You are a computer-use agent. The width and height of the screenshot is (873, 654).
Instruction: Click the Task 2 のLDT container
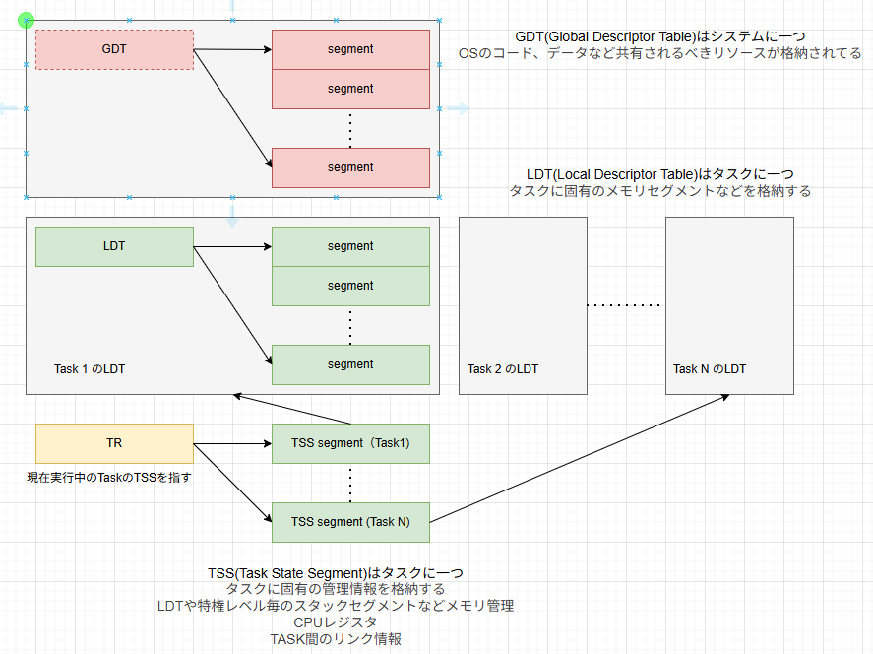(x=523, y=295)
